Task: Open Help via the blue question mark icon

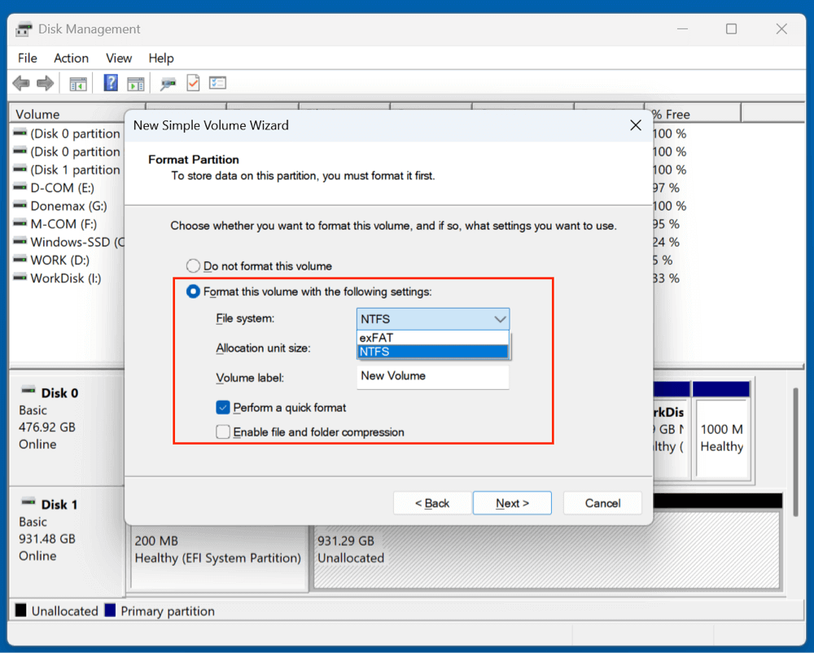Action: (x=111, y=83)
